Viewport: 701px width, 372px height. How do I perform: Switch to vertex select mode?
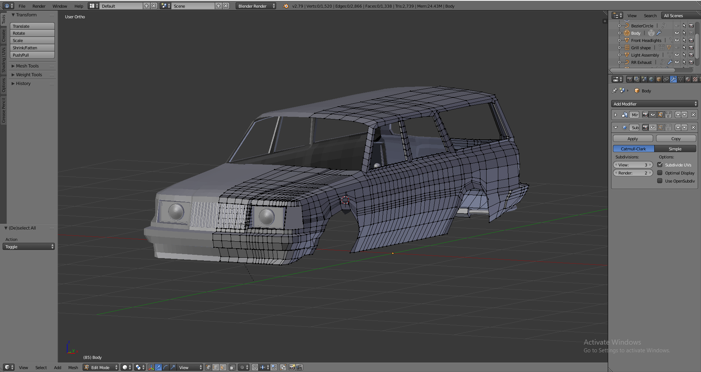tap(208, 367)
